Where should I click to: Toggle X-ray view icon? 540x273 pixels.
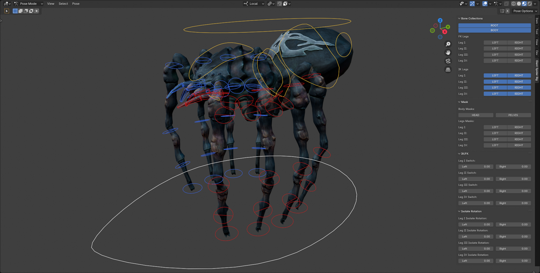(x=506, y=4)
